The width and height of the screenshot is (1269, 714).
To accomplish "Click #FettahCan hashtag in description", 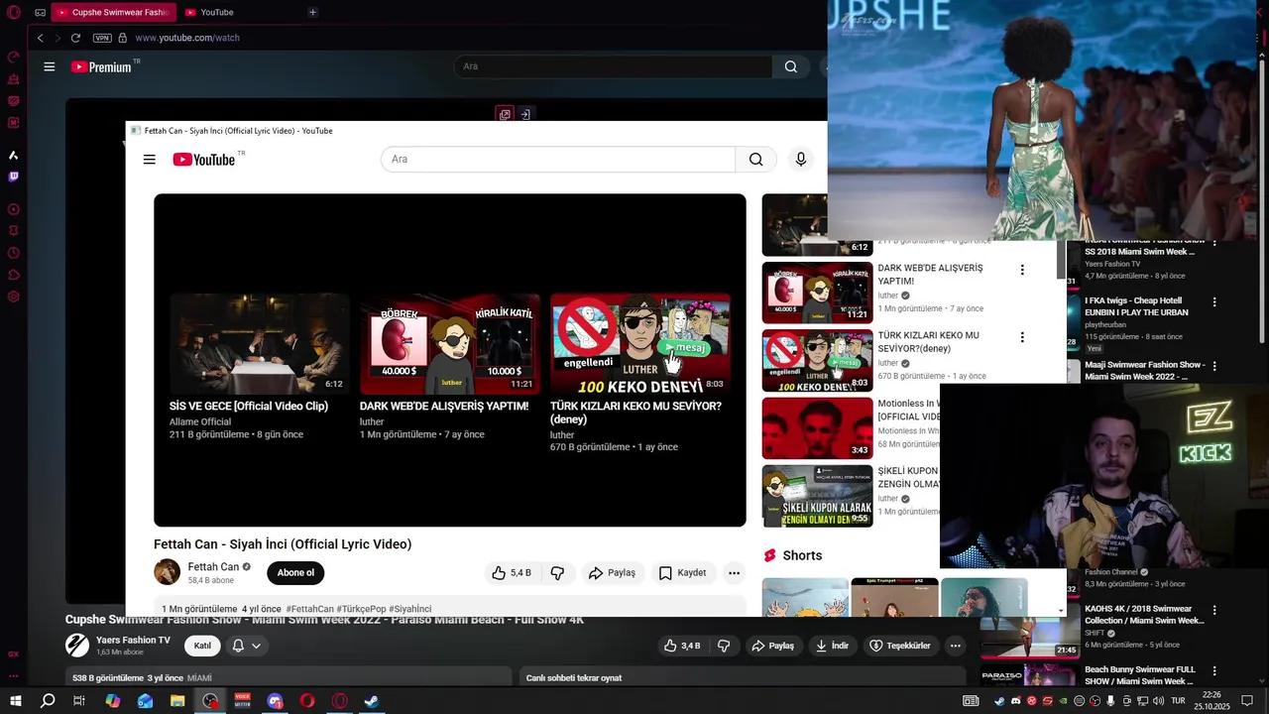I will 309,609.
